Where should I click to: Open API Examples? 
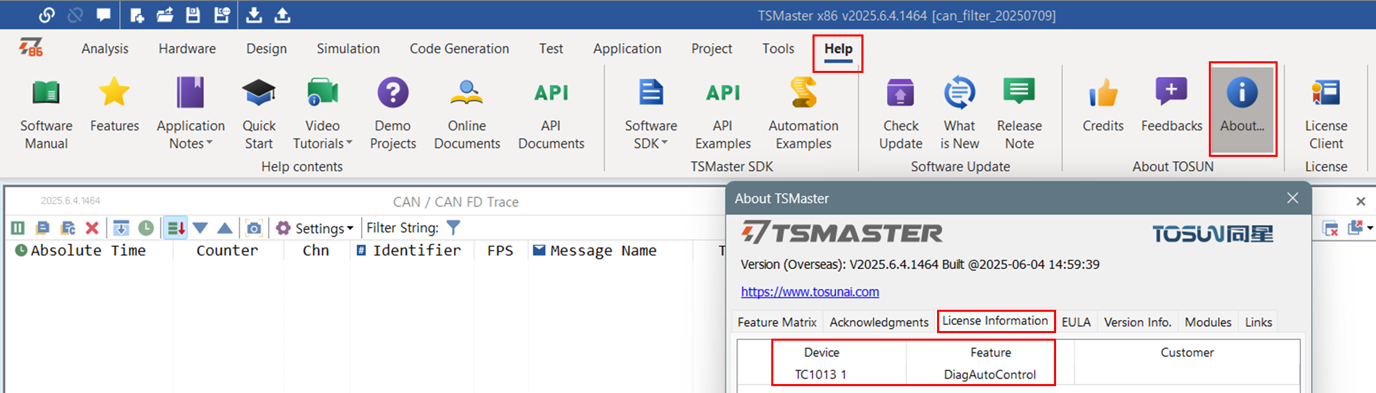(x=722, y=114)
